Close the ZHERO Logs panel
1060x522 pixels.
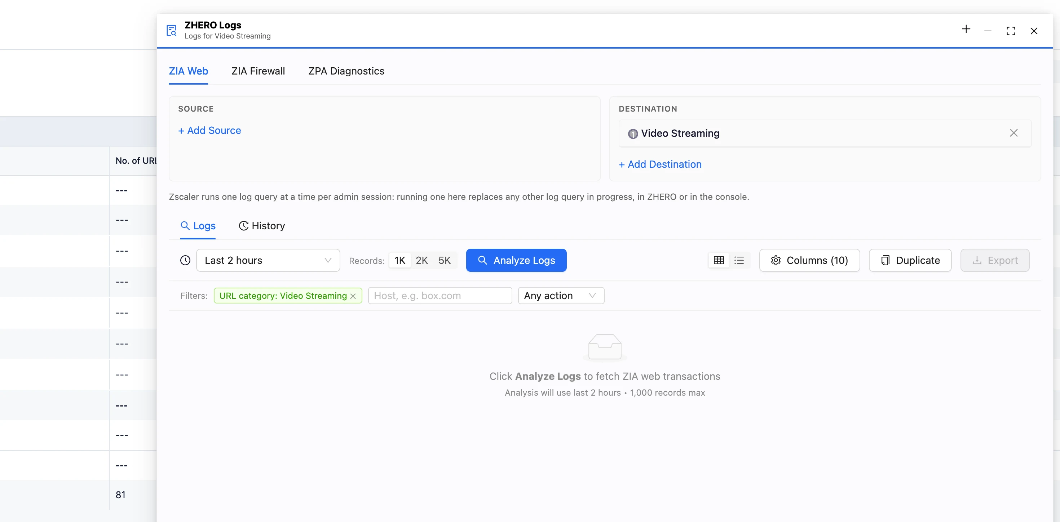point(1034,31)
